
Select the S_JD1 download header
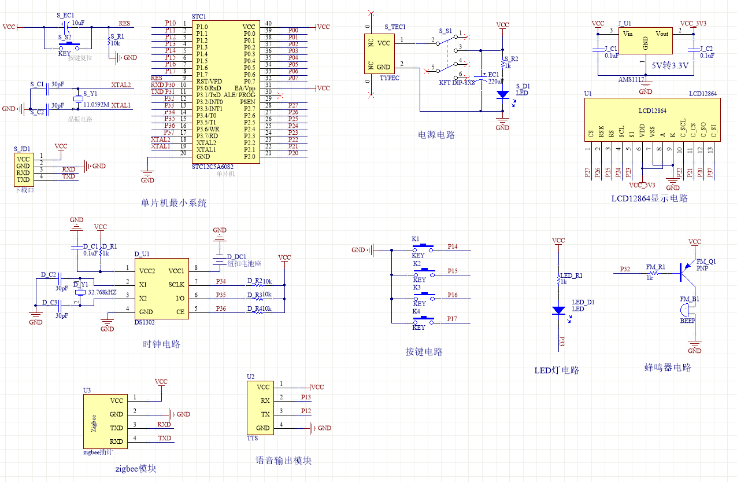(23, 169)
